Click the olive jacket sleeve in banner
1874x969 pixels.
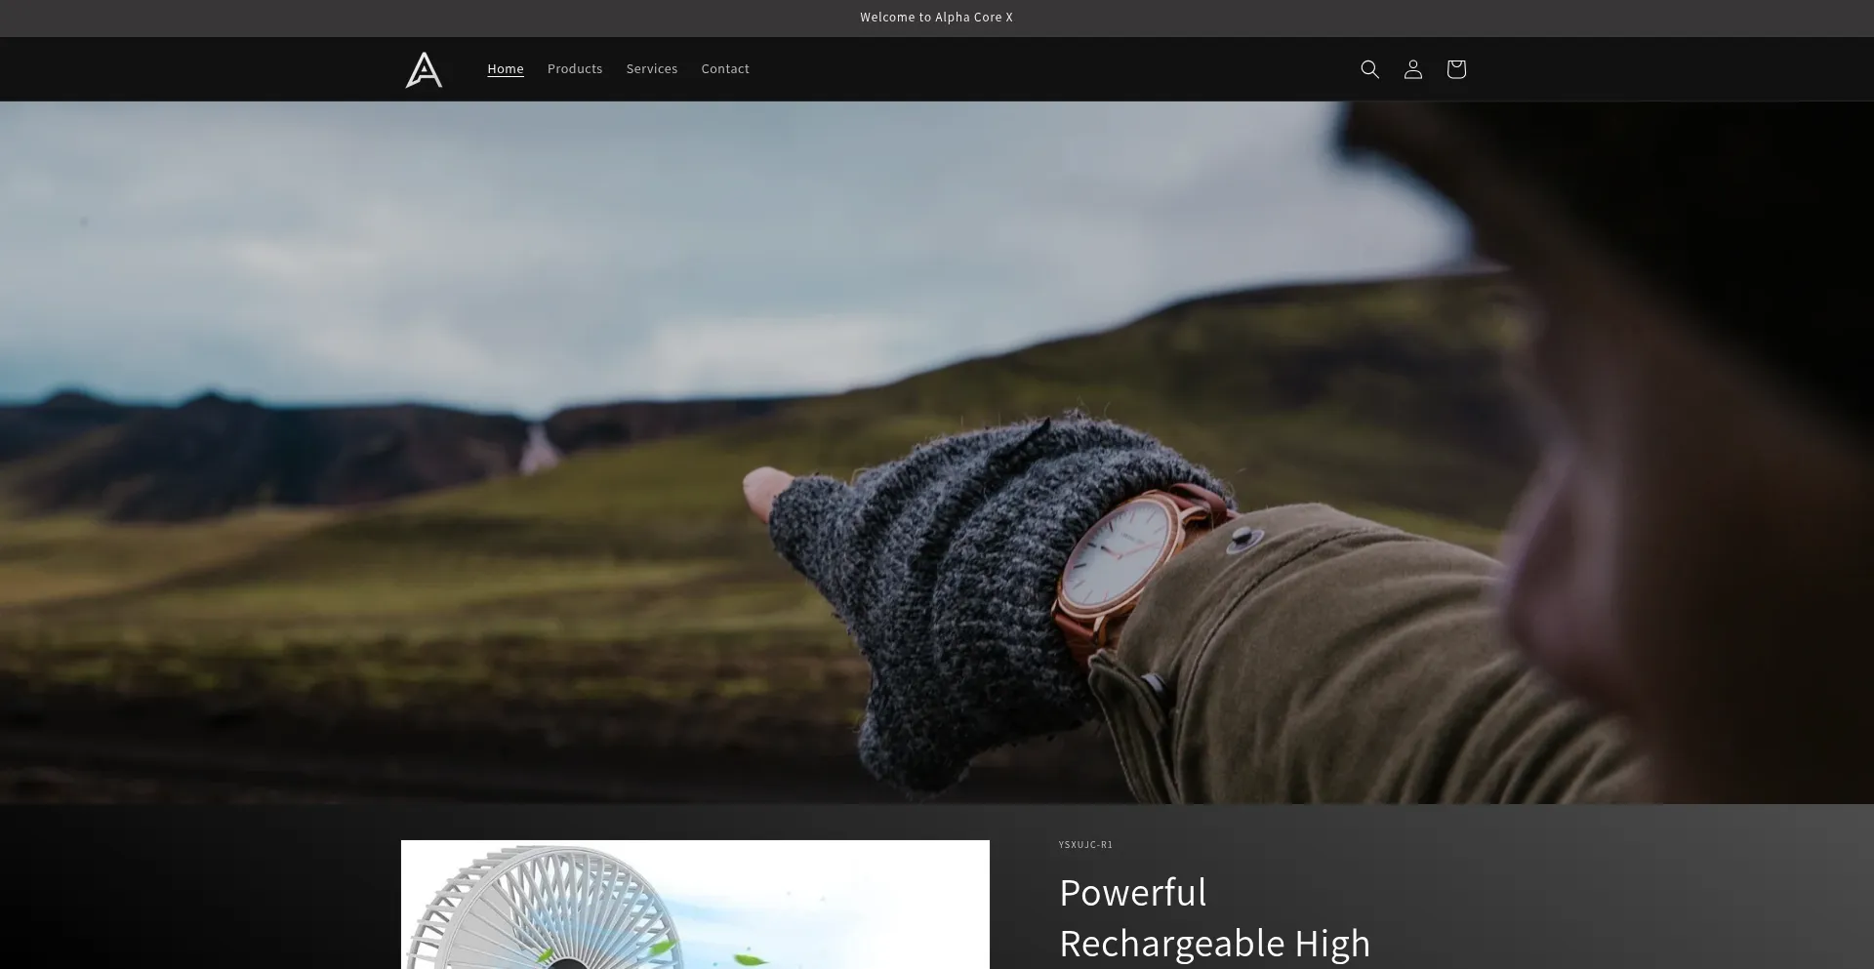coord(1347,664)
